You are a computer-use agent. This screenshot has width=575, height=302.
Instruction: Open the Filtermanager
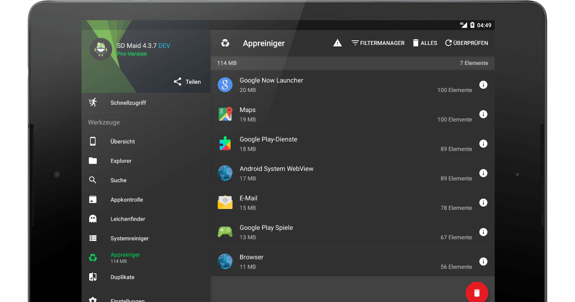[378, 43]
